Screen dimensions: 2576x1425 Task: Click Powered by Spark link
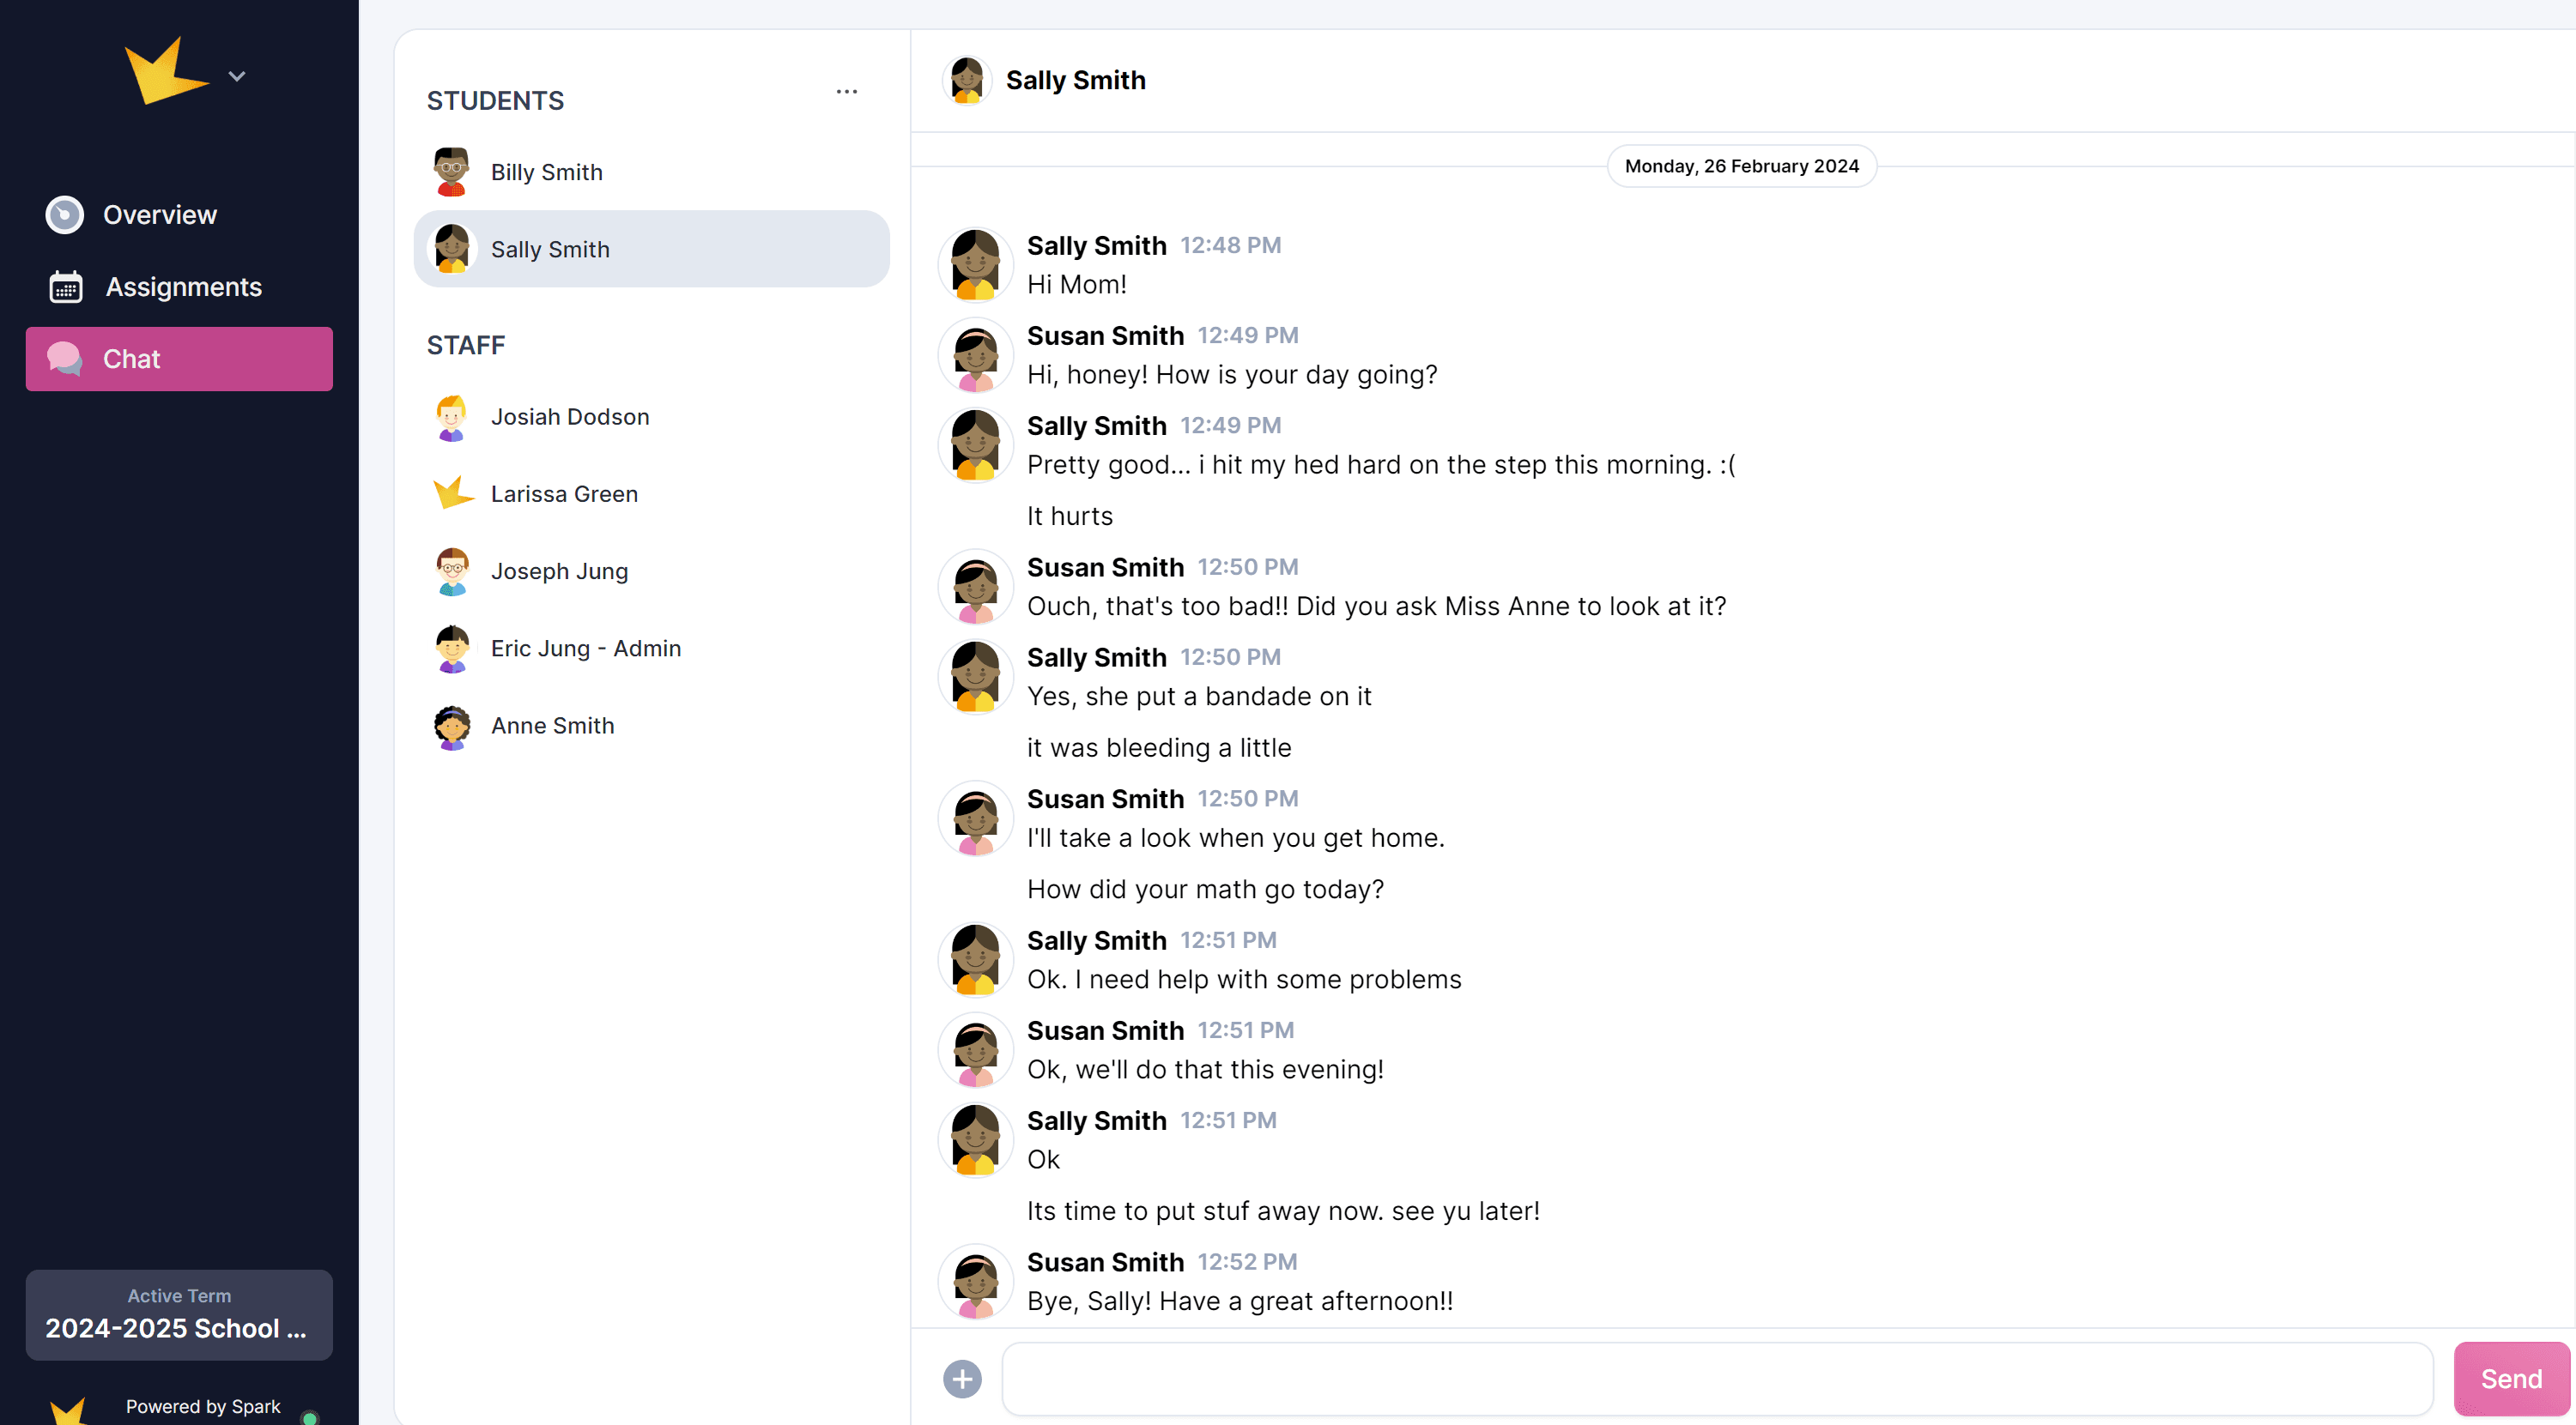point(203,1406)
